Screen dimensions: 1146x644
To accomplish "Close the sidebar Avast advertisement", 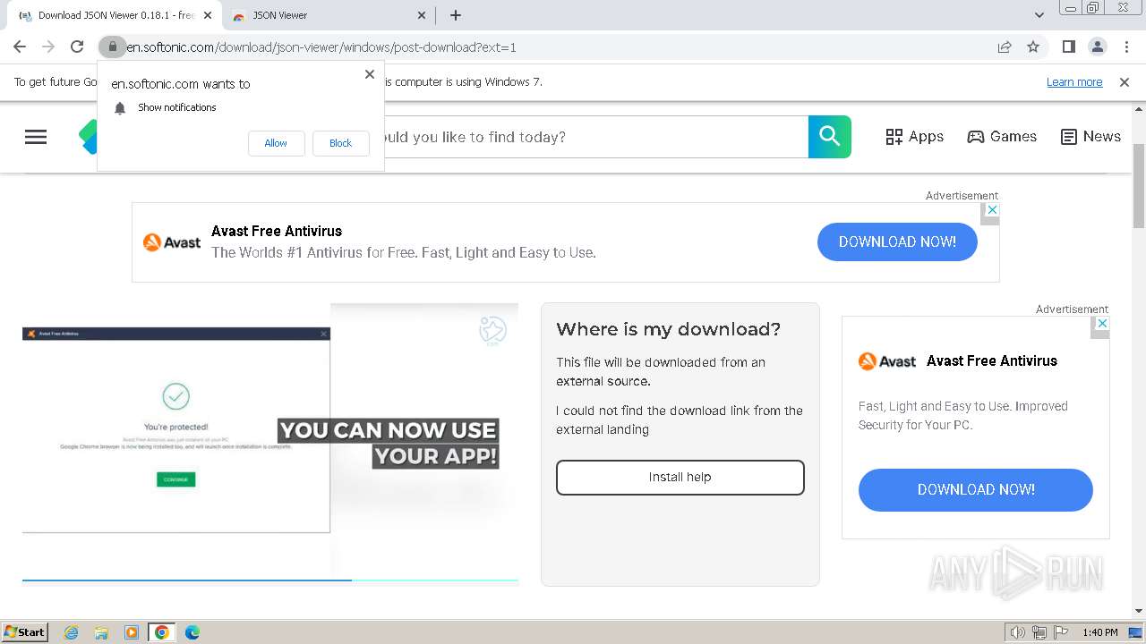I will point(1103,323).
